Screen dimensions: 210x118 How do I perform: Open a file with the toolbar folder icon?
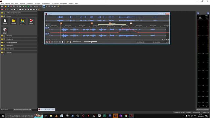click(6, 7)
